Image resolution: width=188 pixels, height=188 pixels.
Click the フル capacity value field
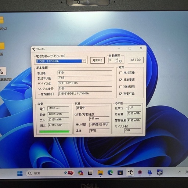click(59, 120)
